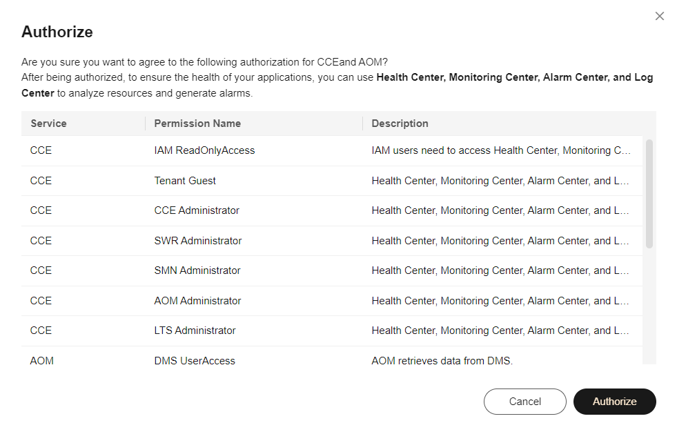
Task: Click the Authorize dialog title
Action: [x=57, y=32]
